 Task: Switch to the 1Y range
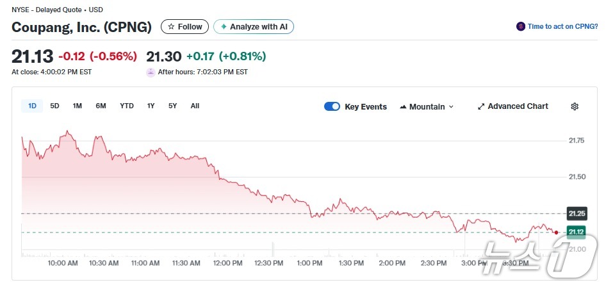(x=151, y=106)
